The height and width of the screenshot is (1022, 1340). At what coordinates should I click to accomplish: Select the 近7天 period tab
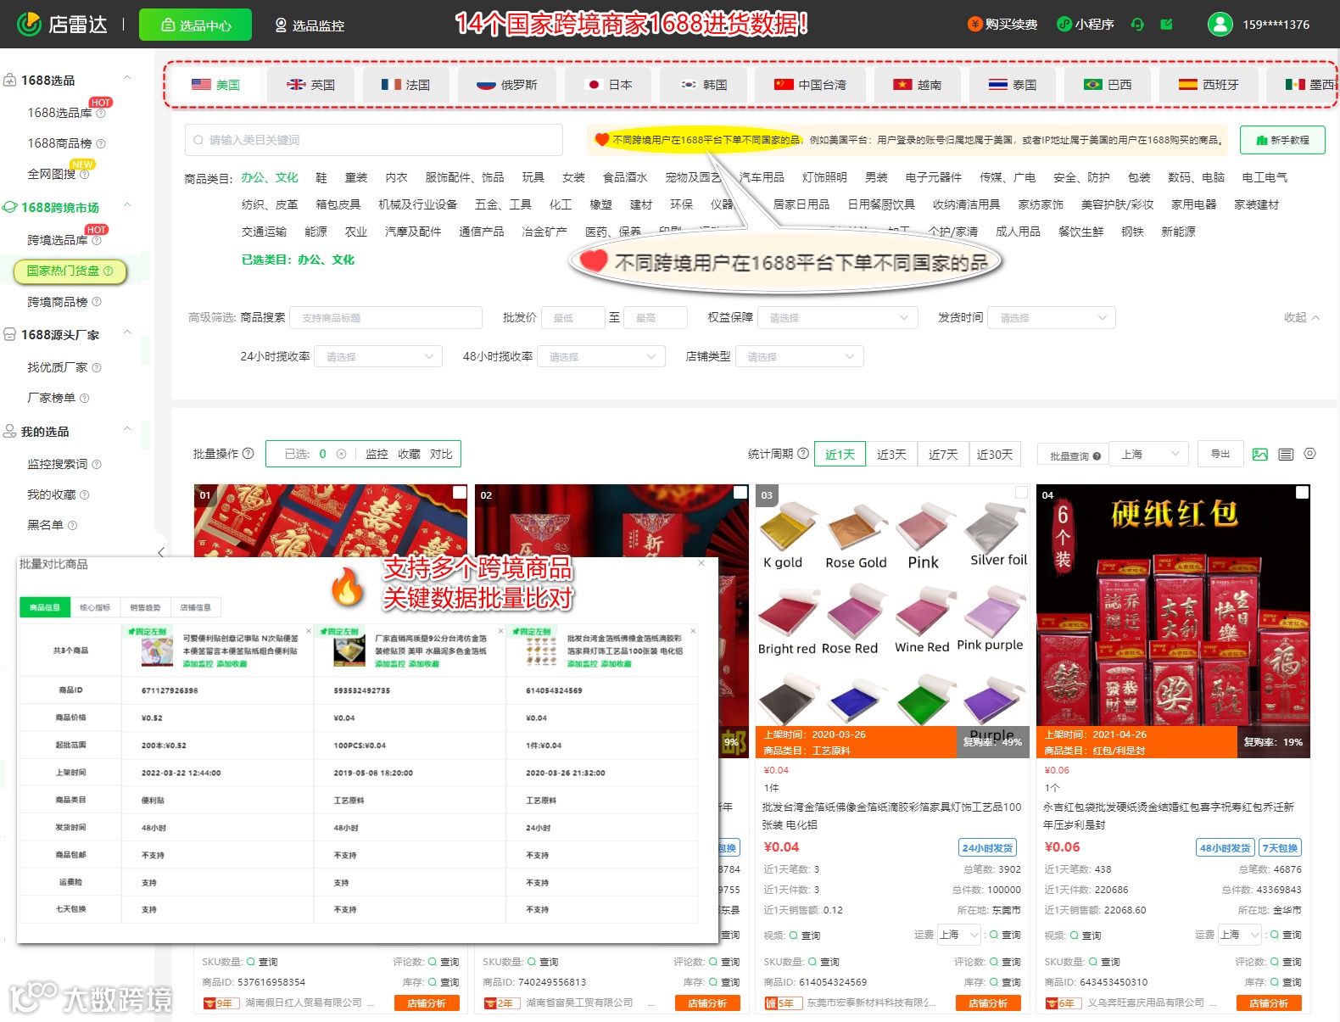pos(943,455)
